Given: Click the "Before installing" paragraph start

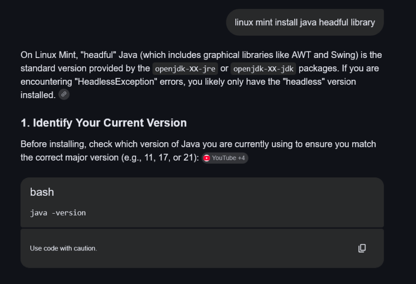Looking at the screenshot, I should [x=52, y=144].
